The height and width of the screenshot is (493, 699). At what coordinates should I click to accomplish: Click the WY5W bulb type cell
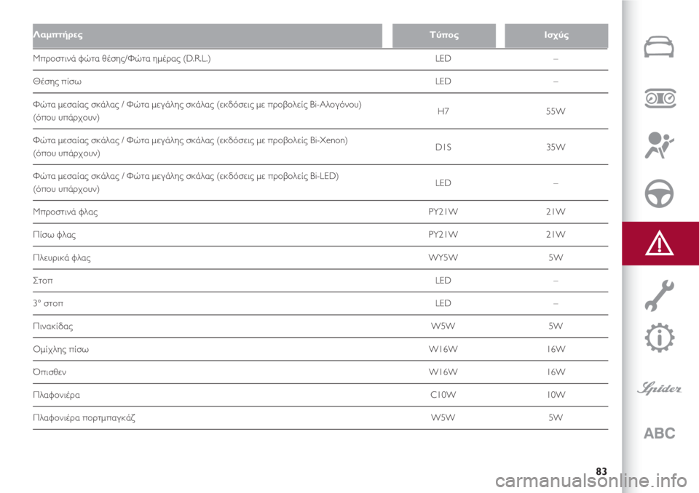tap(443, 257)
